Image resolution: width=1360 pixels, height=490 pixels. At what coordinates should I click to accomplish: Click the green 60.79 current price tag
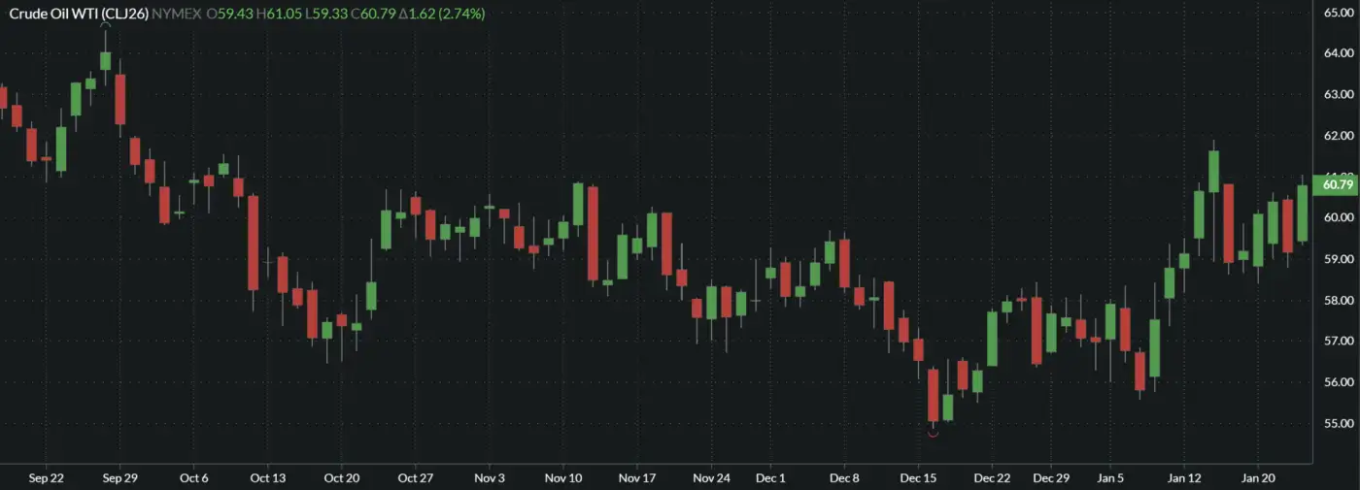click(1335, 184)
